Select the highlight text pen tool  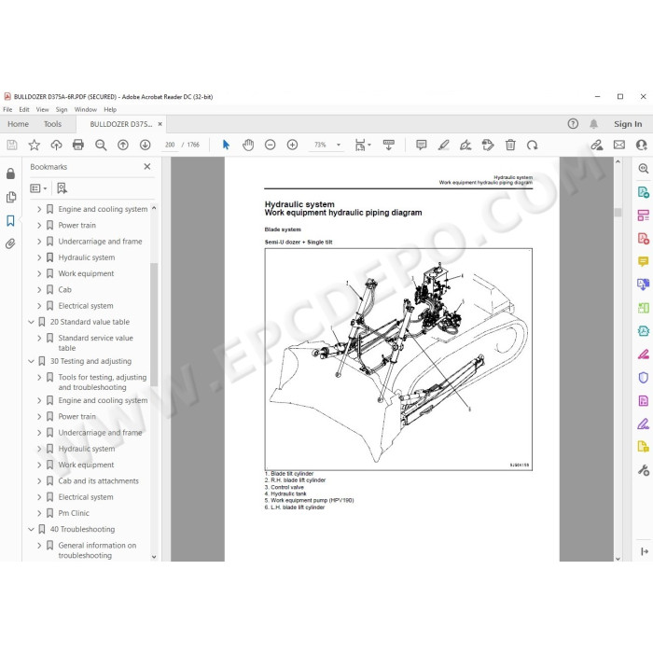coord(443,145)
